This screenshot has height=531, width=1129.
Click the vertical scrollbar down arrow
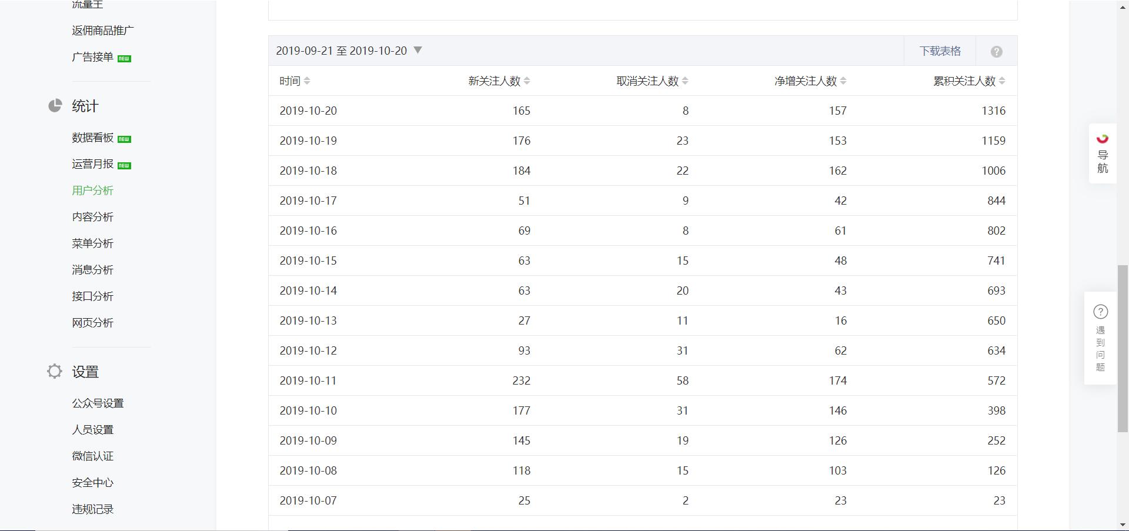click(x=1124, y=523)
